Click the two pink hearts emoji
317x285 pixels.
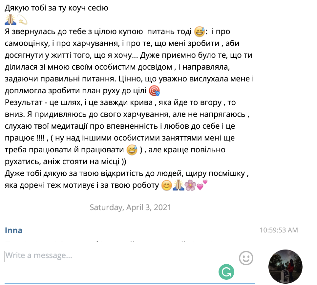202,185
